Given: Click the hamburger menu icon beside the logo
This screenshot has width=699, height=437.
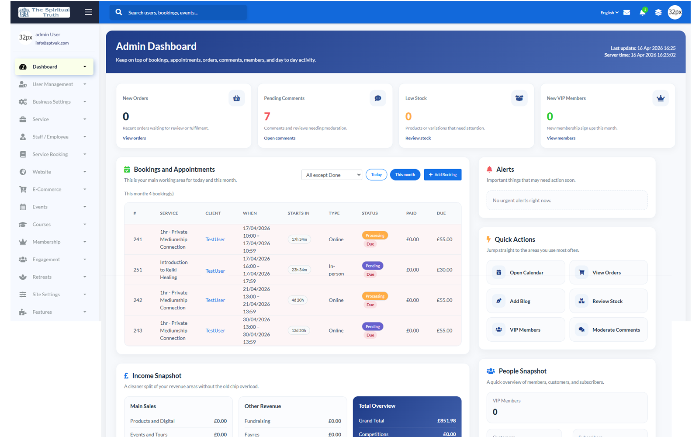Looking at the screenshot, I should click(x=88, y=12).
